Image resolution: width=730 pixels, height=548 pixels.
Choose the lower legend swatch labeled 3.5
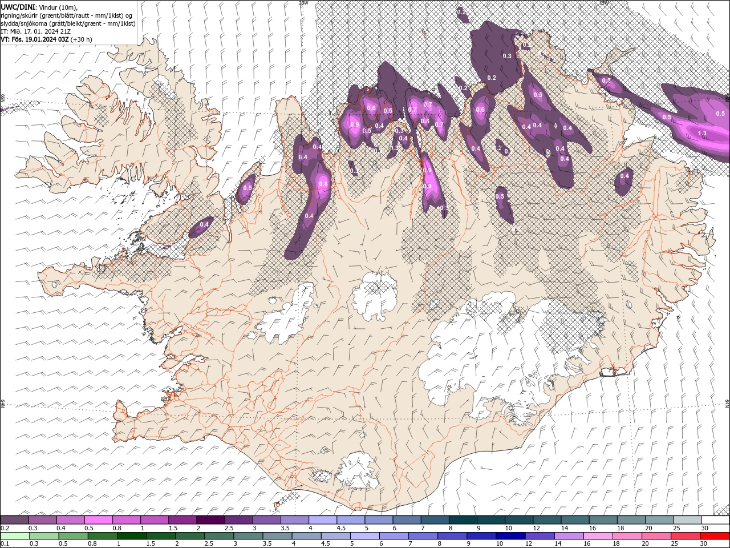point(277,536)
